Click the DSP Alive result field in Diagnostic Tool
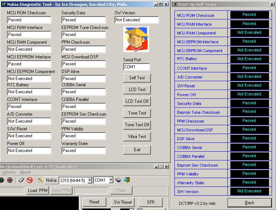276x210 pixels. click(84, 79)
